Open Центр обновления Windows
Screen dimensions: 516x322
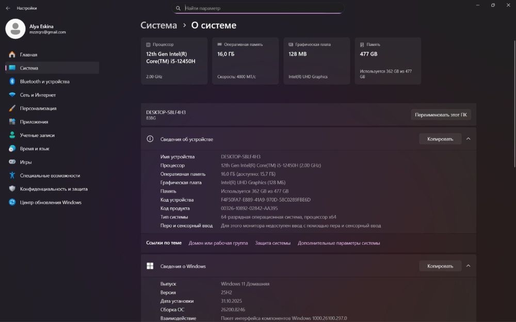(x=52, y=202)
